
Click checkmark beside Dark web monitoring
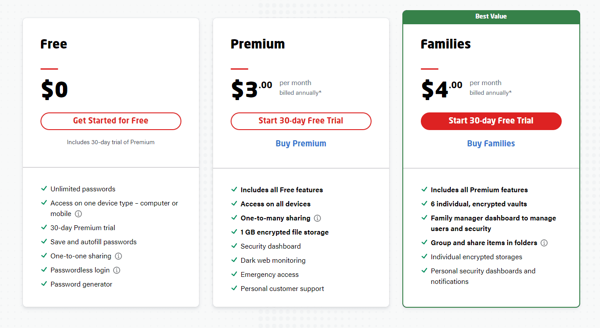coord(234,260)
